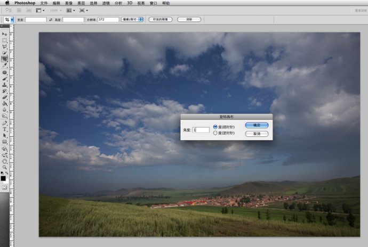Select the Move tool in toolbox

[x=4, y=34]
